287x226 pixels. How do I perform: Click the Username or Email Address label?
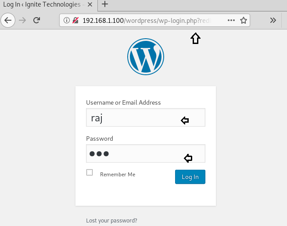pos(123,102)
